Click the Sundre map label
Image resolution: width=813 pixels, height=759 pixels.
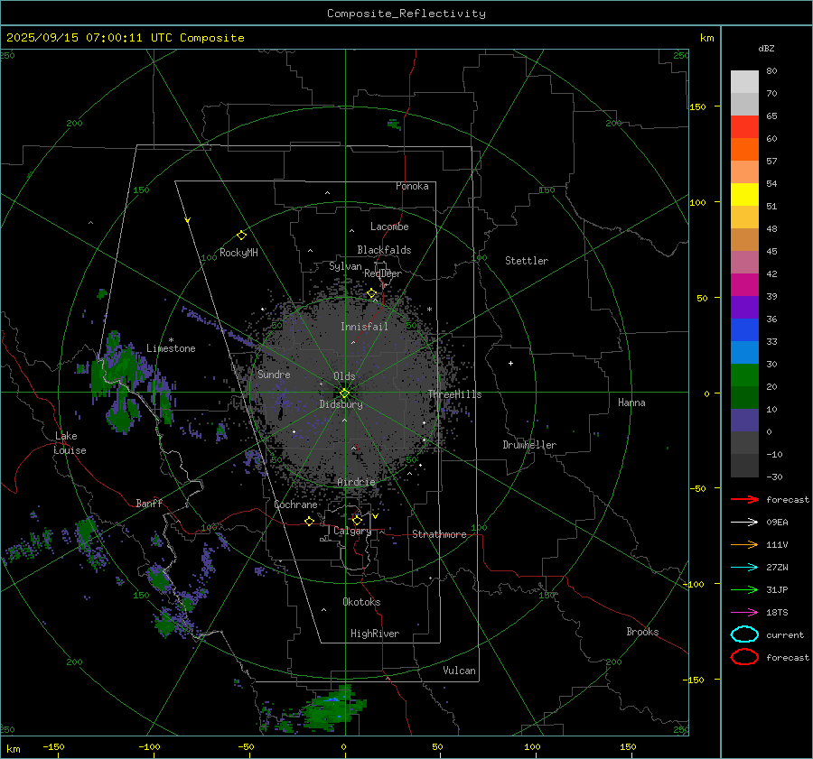(274, 374)
